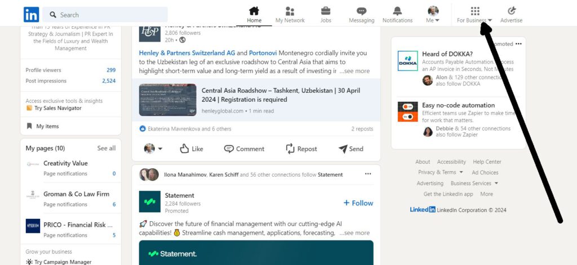Open the Jobs briefcase icon
Viewport: 577px width, 265px height.
tap(326, 11)
